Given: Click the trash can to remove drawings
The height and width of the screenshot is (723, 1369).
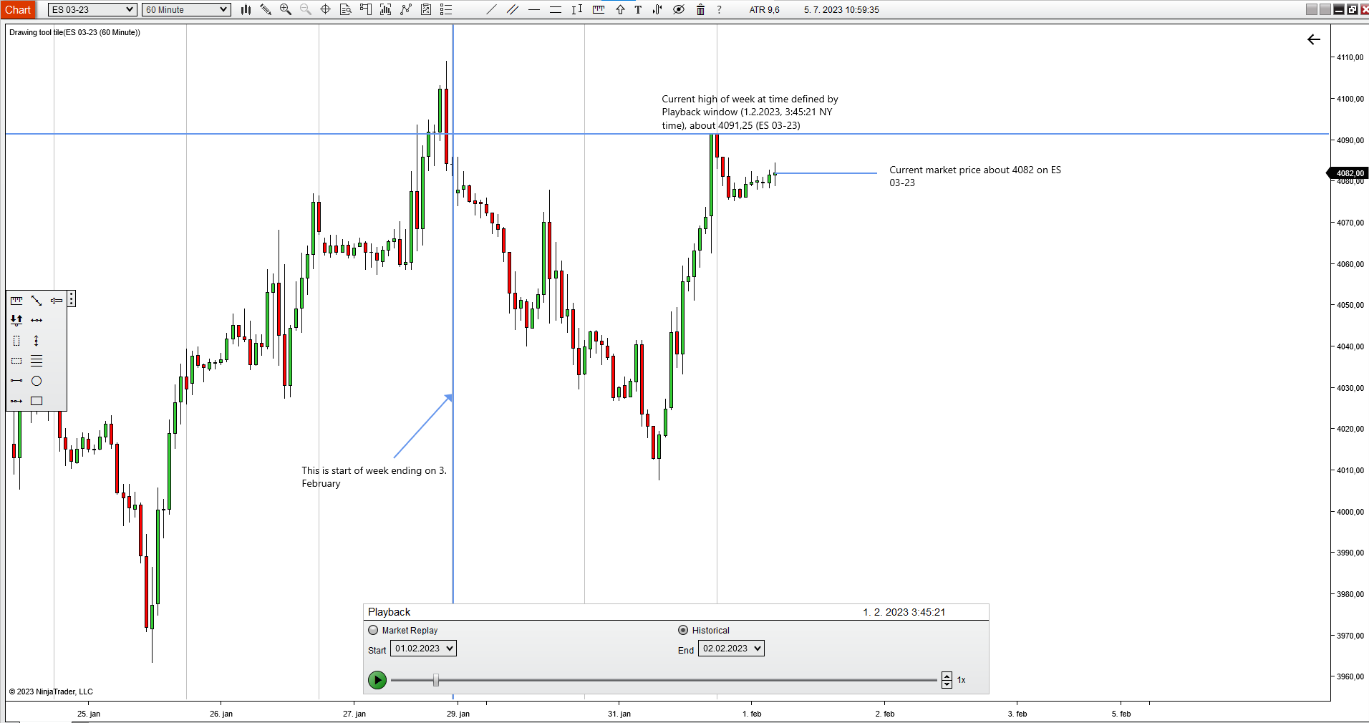Looking at the screenshot, I should pyautogui.click(x=700, y=9).
